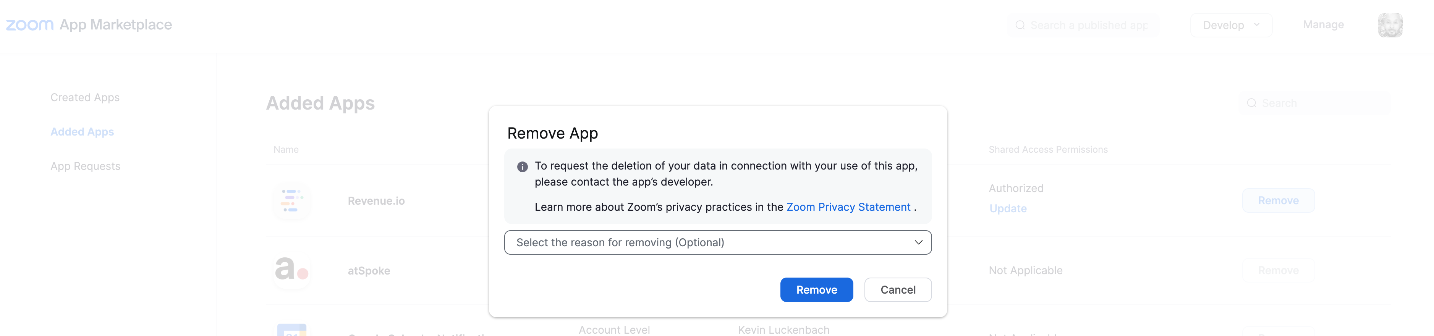Click the magnifier icon in the header search
This screenshot has height=336, width=1434.
[1020, 25]
